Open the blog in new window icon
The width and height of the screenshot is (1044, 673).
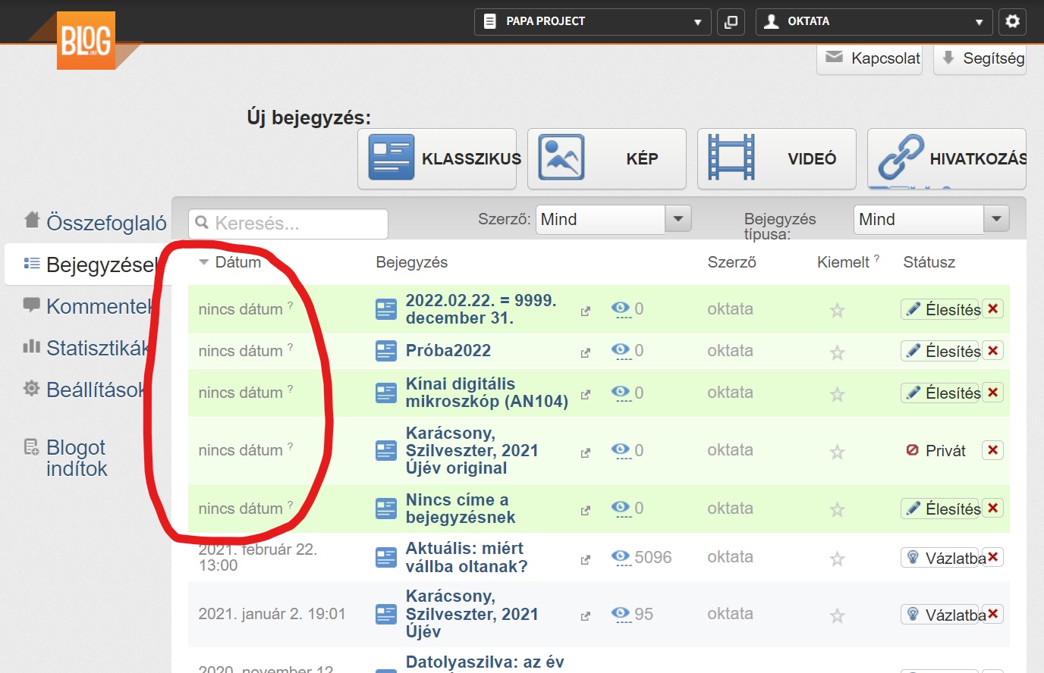[731, 21]
